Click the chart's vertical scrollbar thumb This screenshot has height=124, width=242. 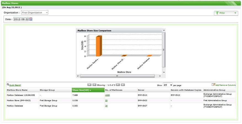[164, 50]
